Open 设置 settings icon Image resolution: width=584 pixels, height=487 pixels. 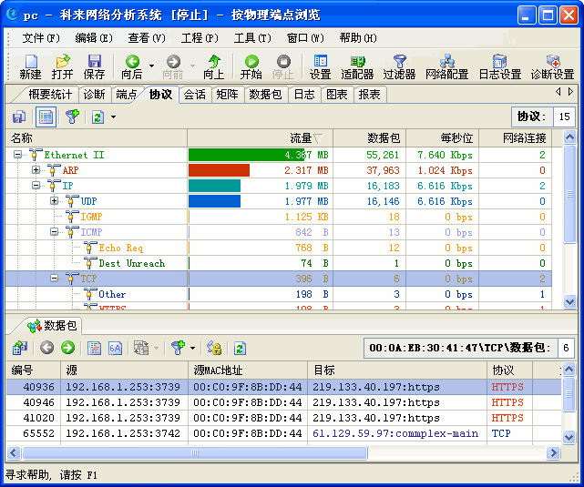[321, 67]
